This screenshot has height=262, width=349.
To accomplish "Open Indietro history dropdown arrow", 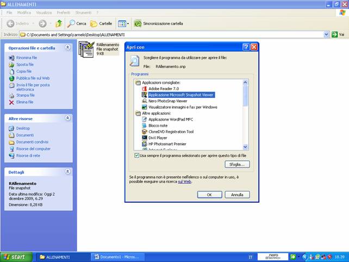I will [33, 23].
